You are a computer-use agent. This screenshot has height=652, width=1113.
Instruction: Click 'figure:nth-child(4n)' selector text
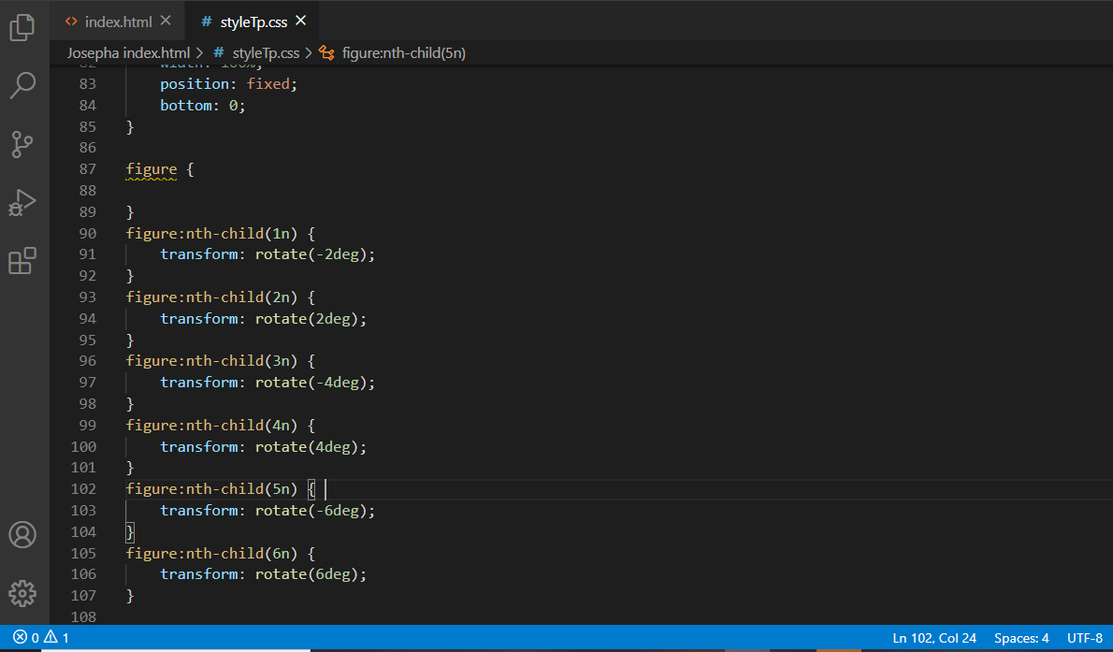(x=211, y=425)
